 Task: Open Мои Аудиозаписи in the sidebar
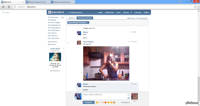(x=54, y=28)
